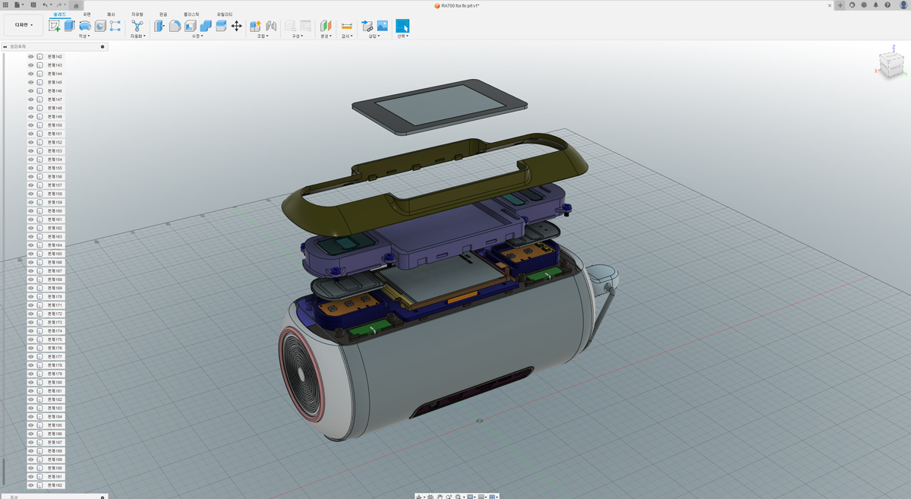The width and height of the screenshot is (911, 499).
Task: Select the Insert Derive tool
Action: (367, 26)
